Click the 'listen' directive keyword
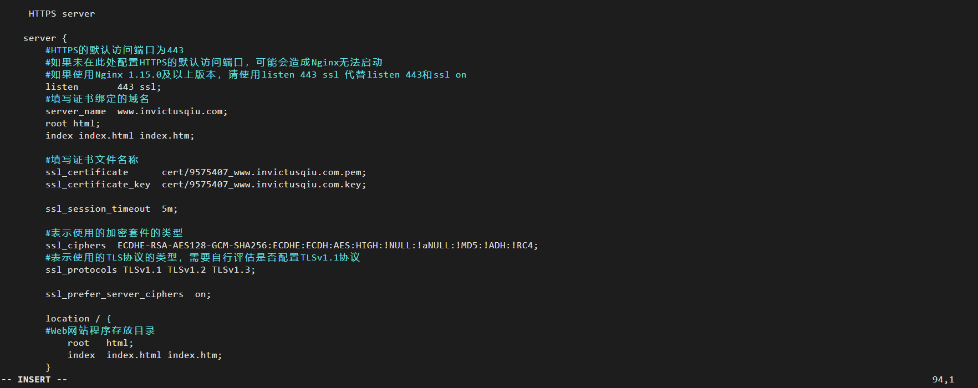Image resolution: width=978 pixels, height=388 pixels. [x=62, y=87]
